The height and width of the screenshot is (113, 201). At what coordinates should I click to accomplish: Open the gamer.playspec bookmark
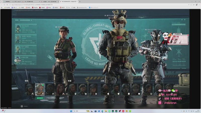coord(82,8)
